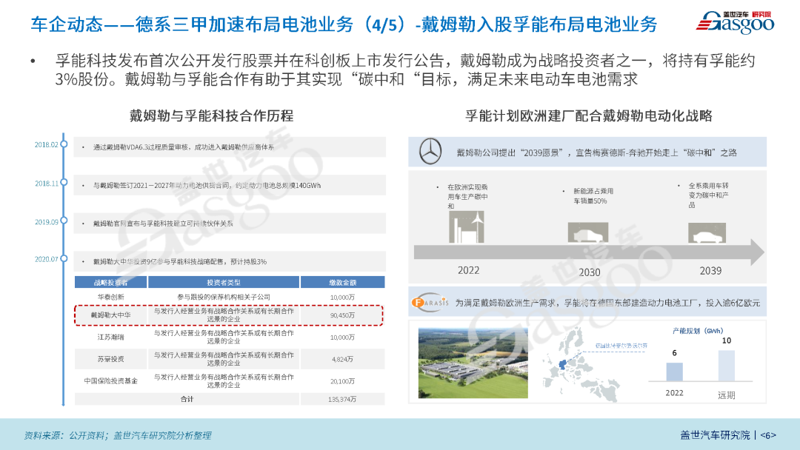Screen dimensions: 800x450
Task: Click the 2022 label under the gray arrow
Action: [x=468, y=270]
